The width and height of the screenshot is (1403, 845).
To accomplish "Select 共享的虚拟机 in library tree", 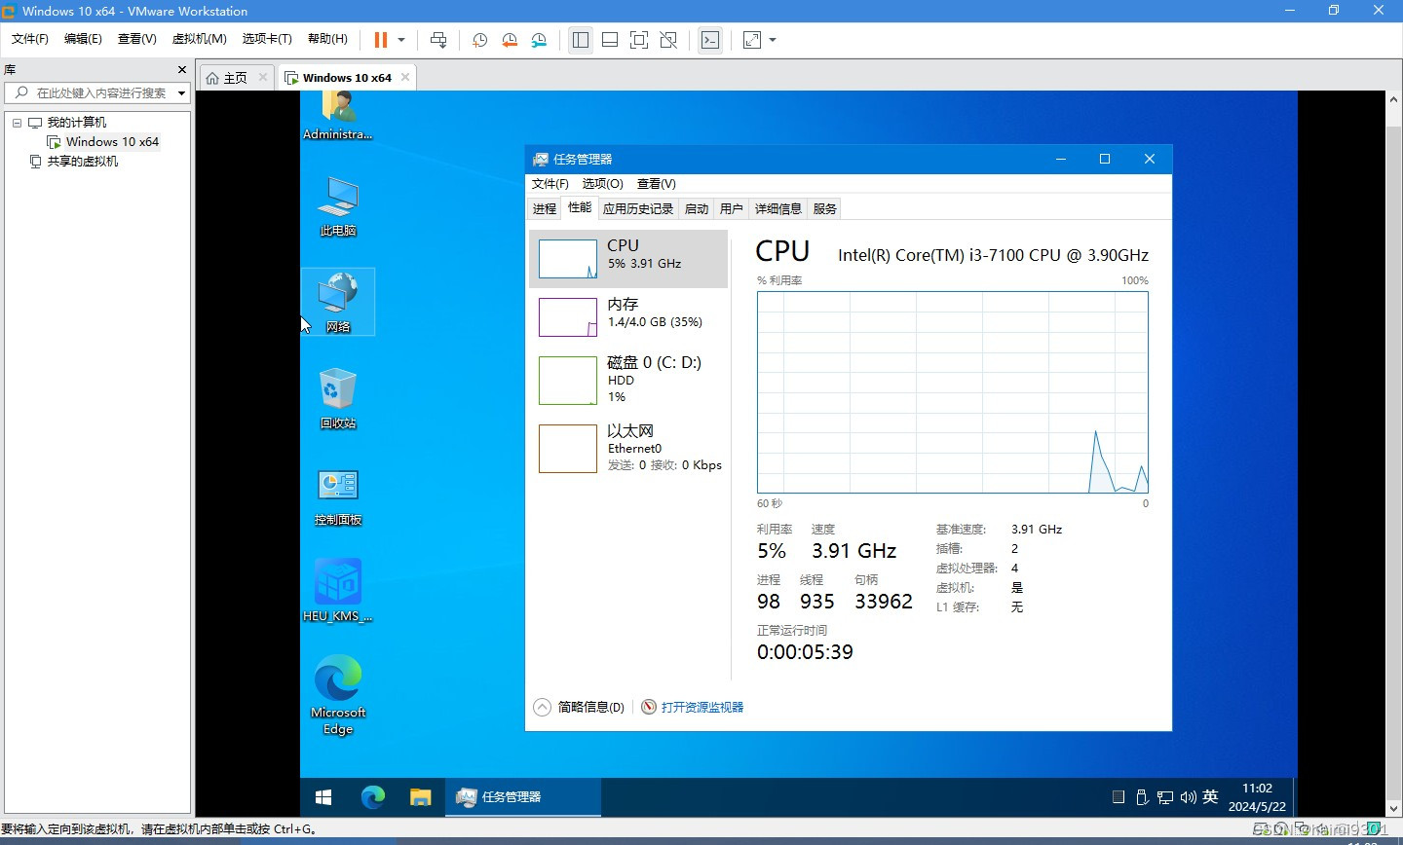I will pos(74,162).
